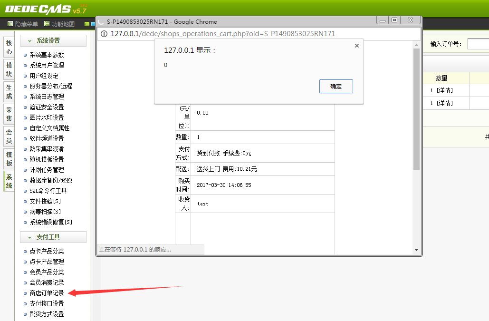
Task: Open 会员消费记录 menu item
Action: tap(47, 282)
